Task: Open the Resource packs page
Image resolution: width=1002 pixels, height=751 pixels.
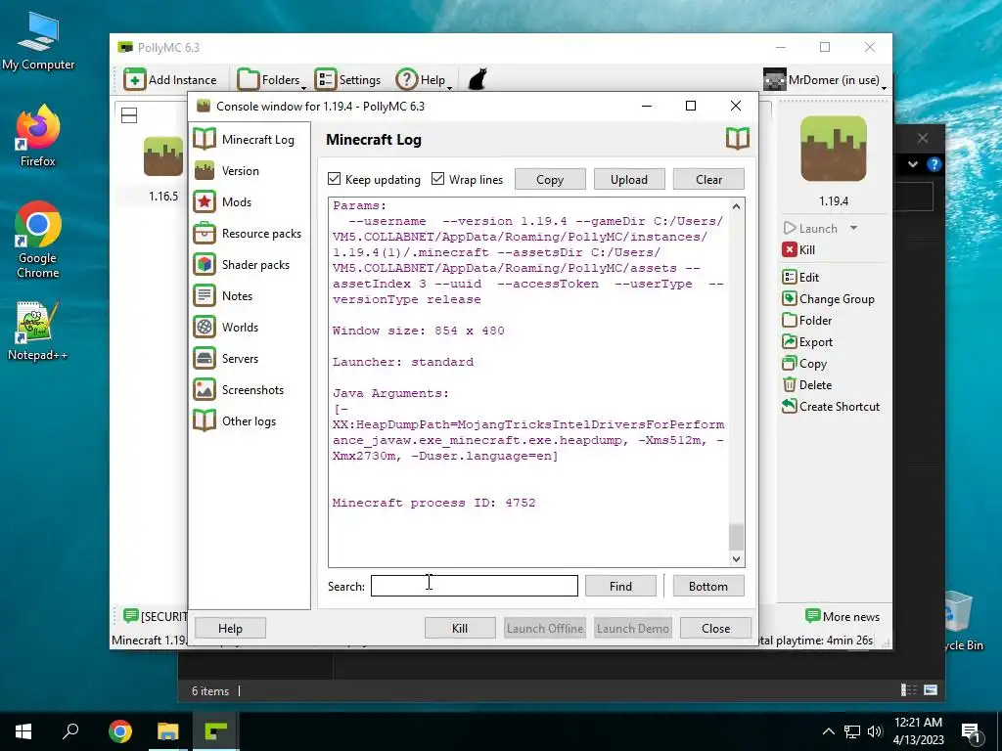Action: point(246,233)
